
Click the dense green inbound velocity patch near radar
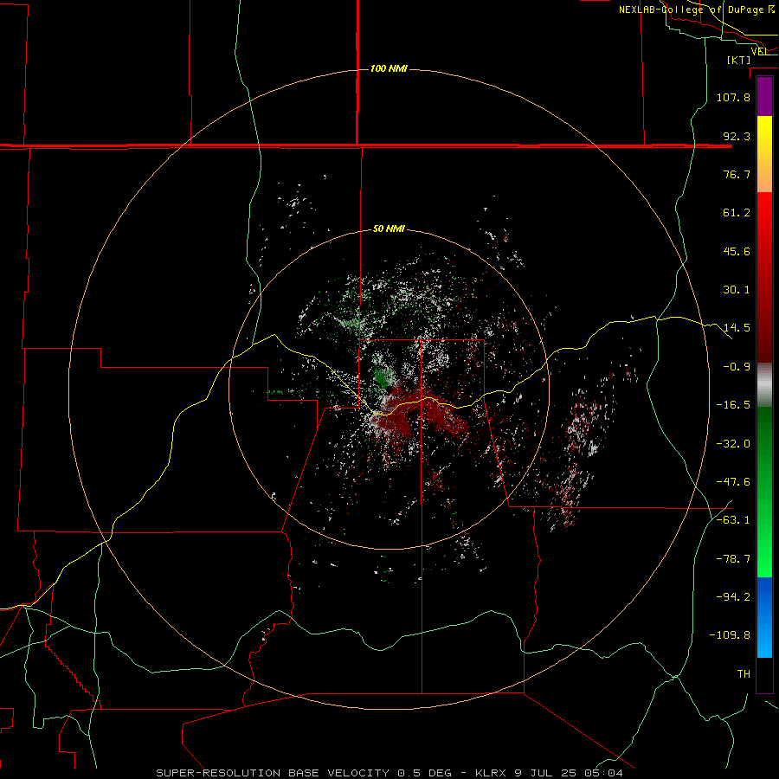tap(382, 378)
